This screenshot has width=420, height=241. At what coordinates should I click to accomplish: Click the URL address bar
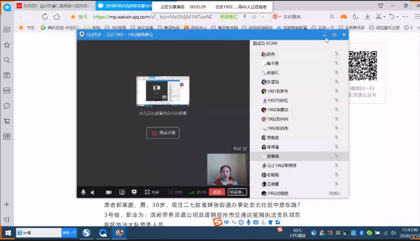click(153, 17)
